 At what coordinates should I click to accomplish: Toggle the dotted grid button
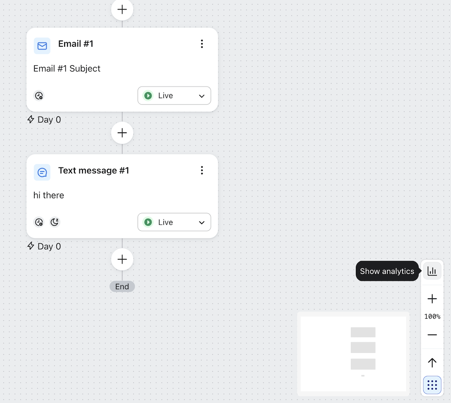pyautogui.click(x=432, y=385)
